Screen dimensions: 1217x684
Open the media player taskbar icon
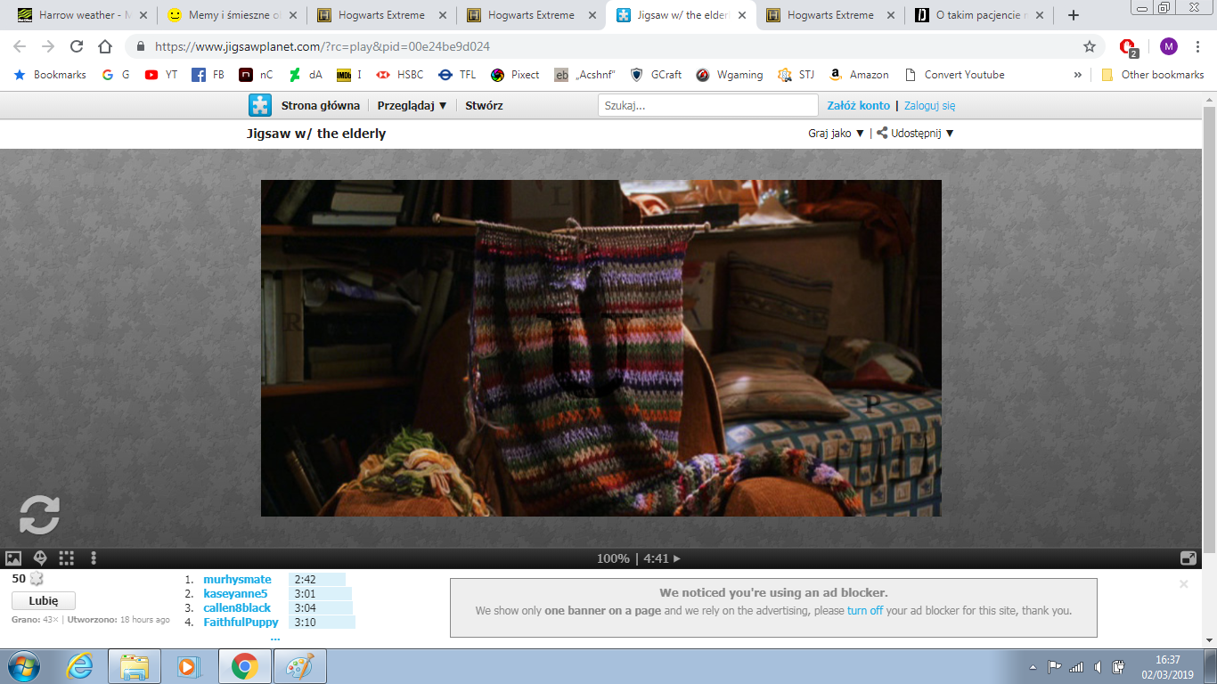pos(189,666)
